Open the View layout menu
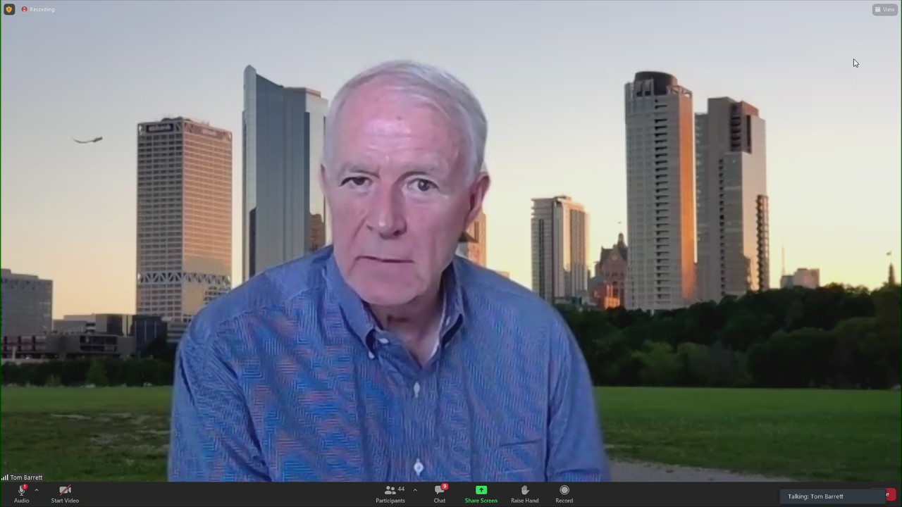The image size is (902, 507). point(884,9)
